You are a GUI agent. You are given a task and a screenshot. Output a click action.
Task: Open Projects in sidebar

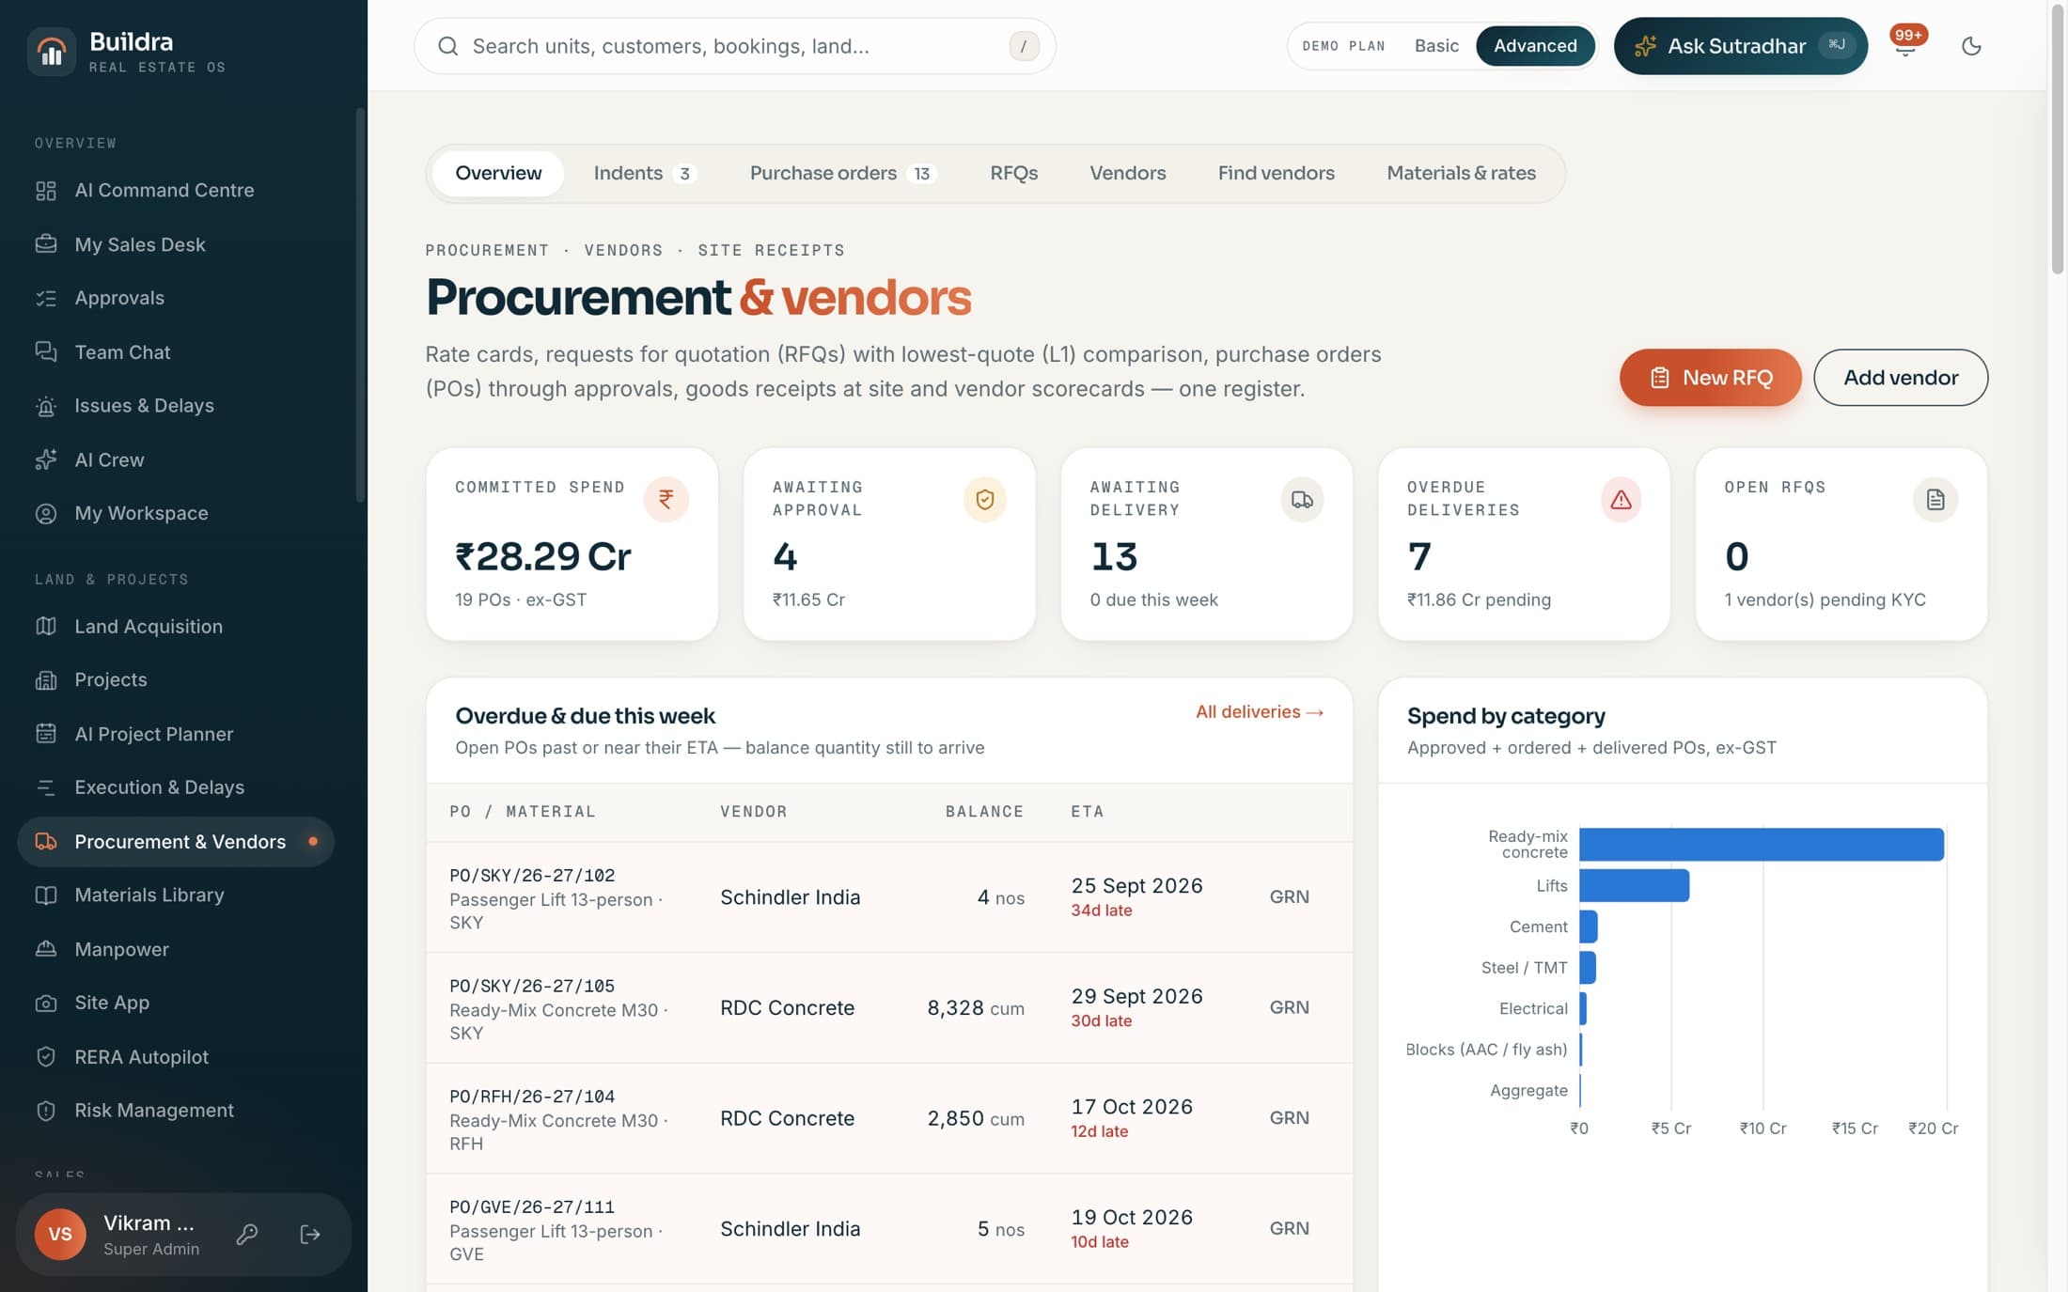tap(176, 680)
